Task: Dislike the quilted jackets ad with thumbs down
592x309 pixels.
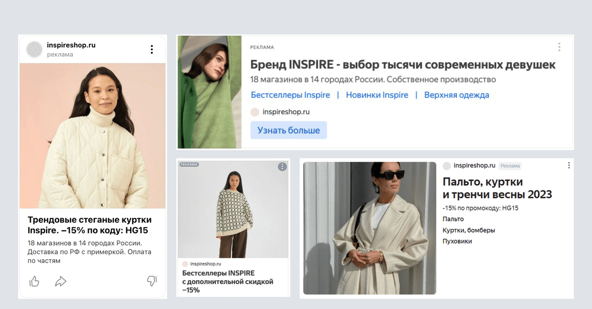Action: [151, 281]
